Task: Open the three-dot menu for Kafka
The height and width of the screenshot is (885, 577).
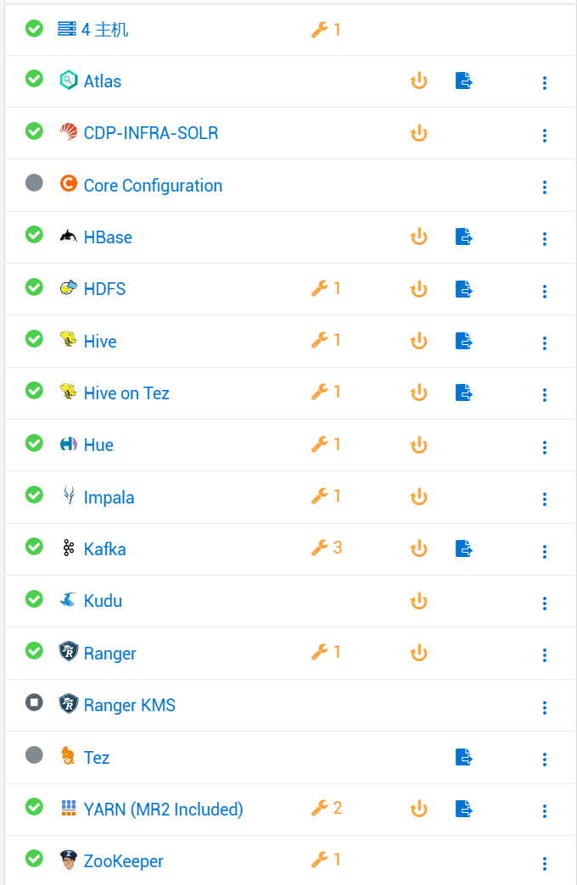Action: click(x=545, y=551)
